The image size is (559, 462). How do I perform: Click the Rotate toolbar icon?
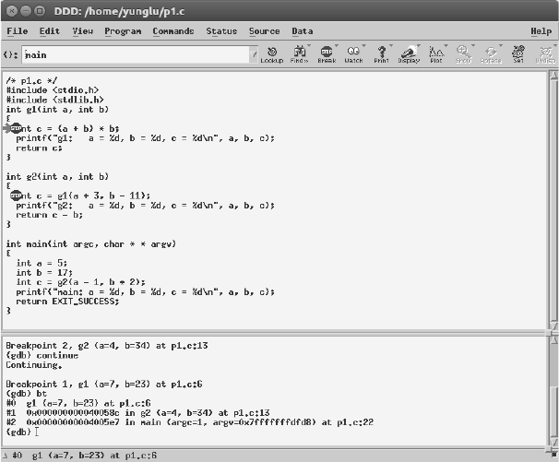(x=491, y=55)
